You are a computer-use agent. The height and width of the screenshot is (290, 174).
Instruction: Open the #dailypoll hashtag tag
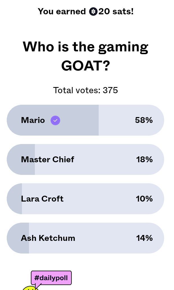click(x=51, y=278)
